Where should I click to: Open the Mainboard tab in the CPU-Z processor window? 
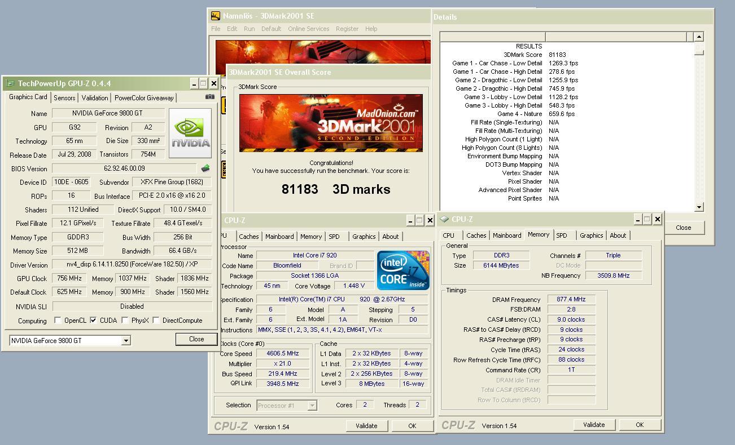pos(279,237)
